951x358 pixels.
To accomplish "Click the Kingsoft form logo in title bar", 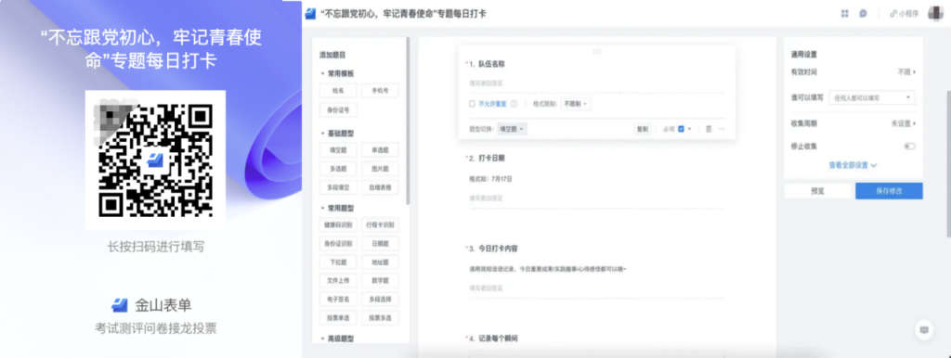I will [310, 13].
